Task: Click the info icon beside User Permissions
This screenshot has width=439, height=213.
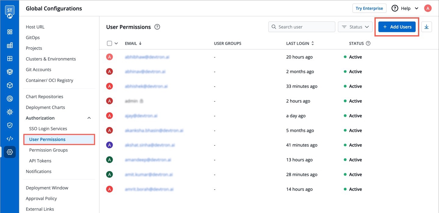Action: [157, 27]
